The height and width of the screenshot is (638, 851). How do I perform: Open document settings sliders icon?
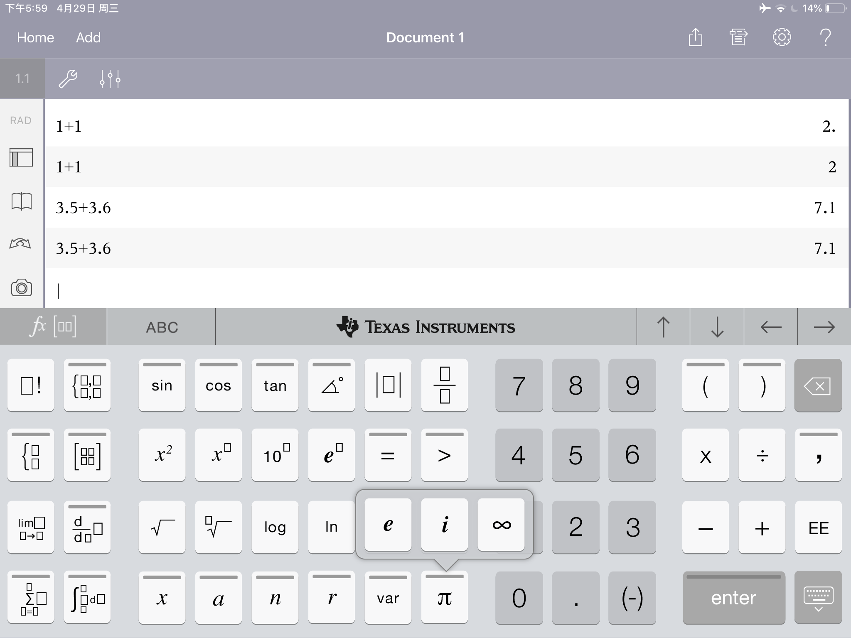[x=110, y=79]
